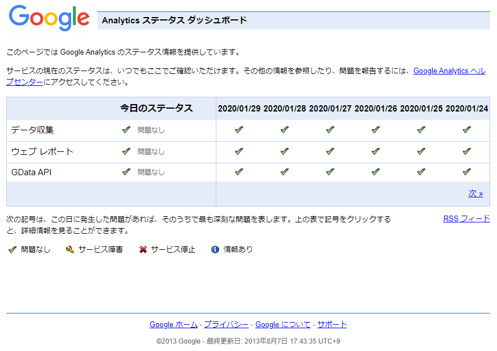Click the GData API row label

point(31,172)
